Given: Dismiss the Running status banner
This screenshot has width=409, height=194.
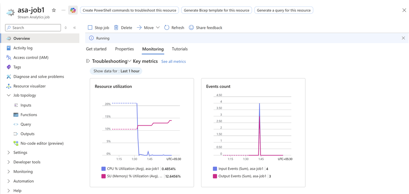Looking at the screenshot, I should [404, 38].
